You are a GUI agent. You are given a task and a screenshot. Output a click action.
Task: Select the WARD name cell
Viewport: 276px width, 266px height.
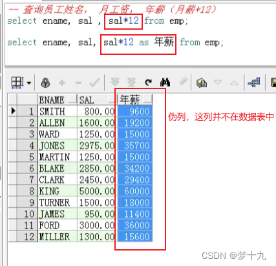(57, 134)
